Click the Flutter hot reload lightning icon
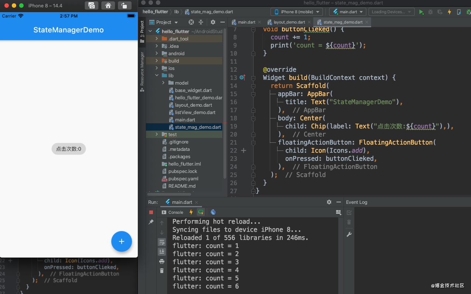 (x=449, y=12)
